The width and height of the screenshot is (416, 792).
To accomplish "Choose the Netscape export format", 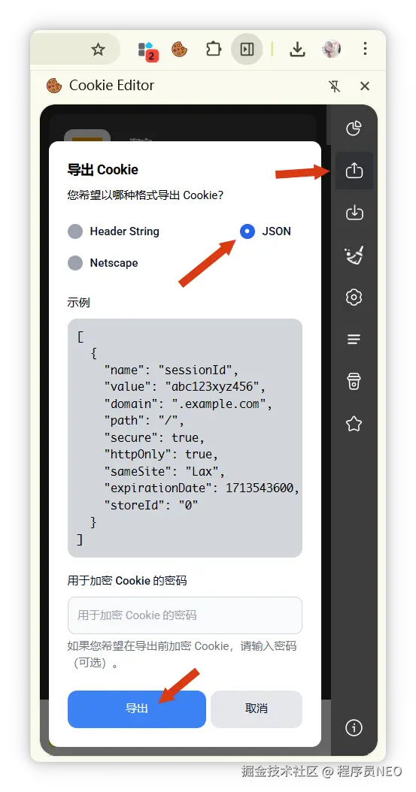I will 102,263.
